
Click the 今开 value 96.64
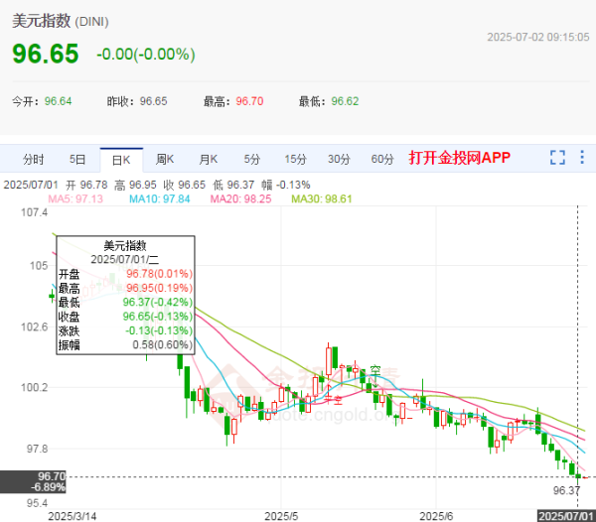59,101
